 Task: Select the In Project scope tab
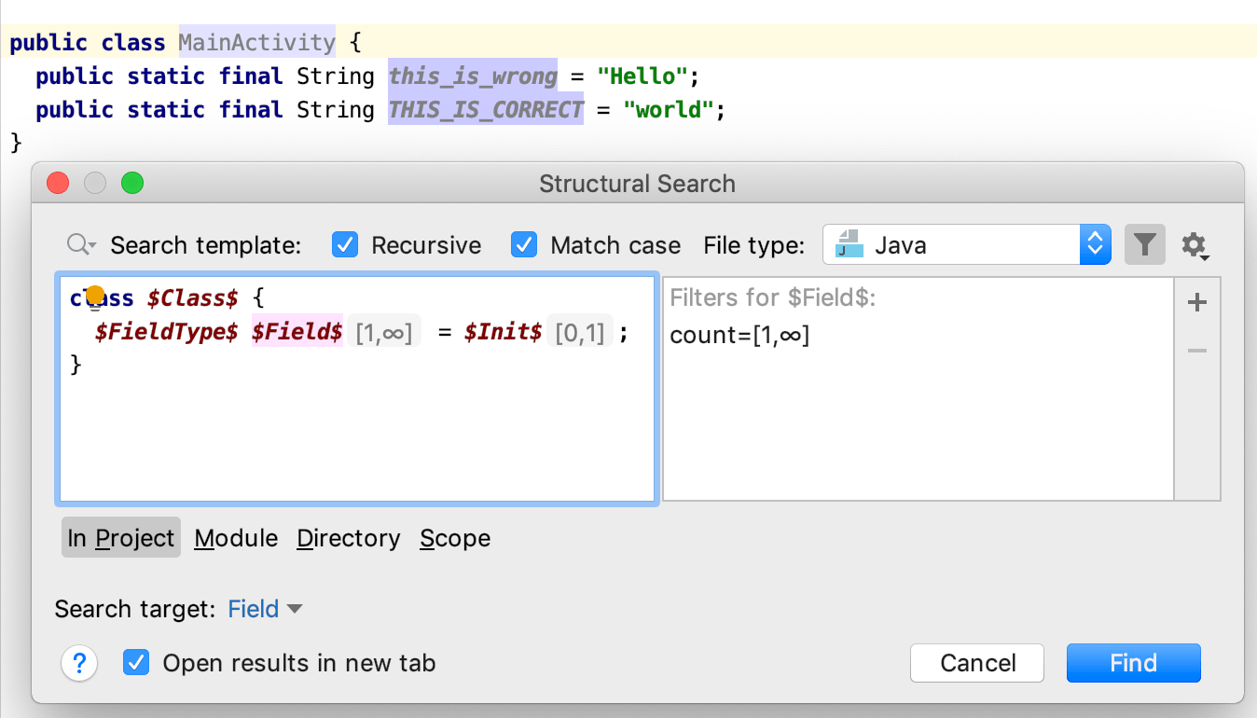point(121,538)
